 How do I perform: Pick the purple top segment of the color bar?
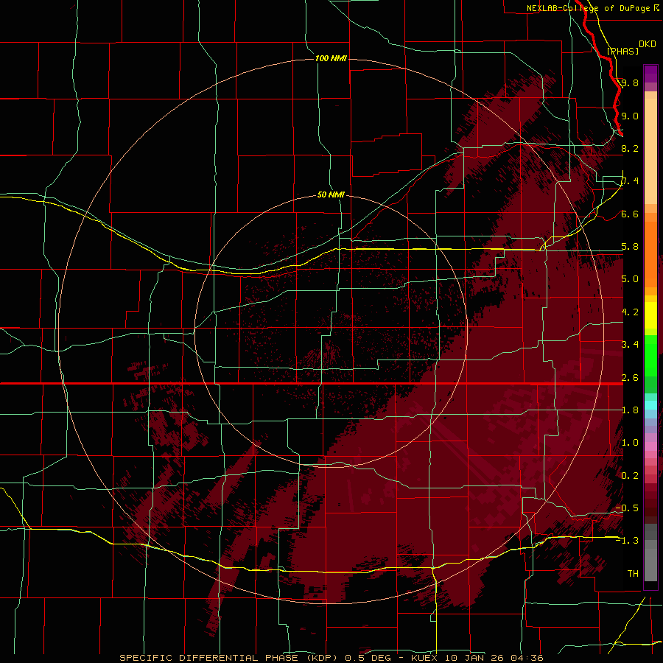pos(650,74)
